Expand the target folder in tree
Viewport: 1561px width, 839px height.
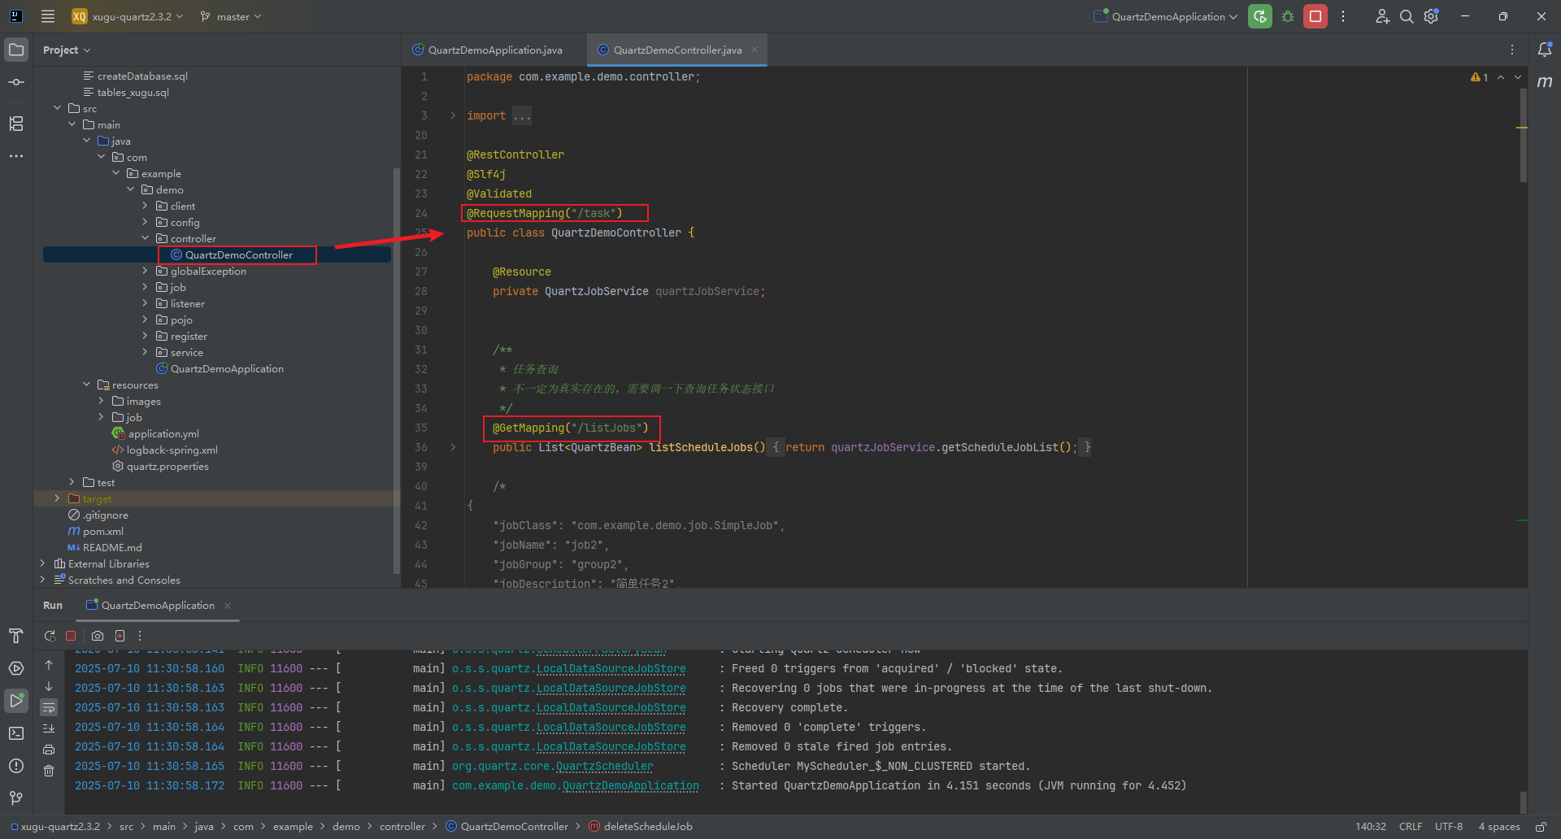pyautogui.click(x=57, y=498)
